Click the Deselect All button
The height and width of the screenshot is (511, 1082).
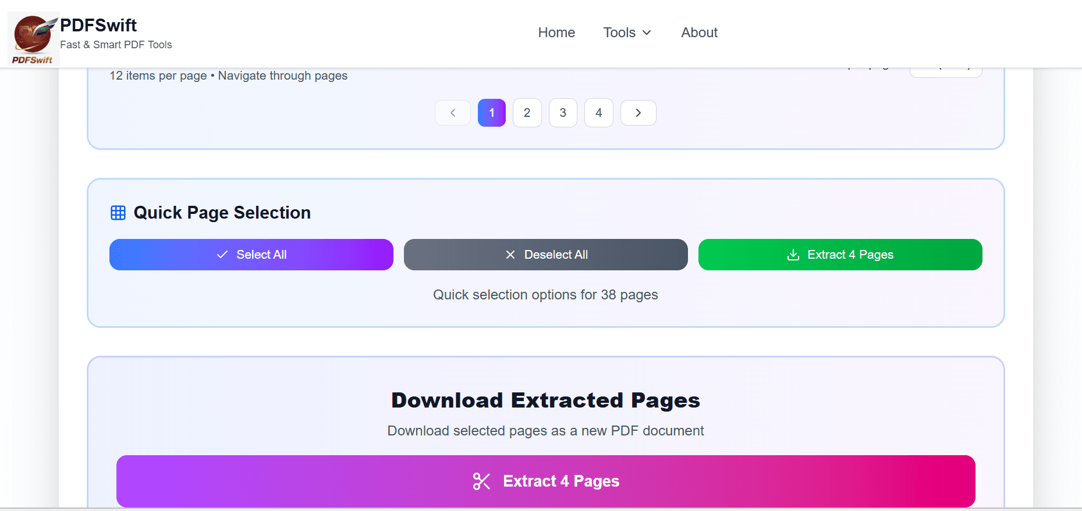pos(546,255)
